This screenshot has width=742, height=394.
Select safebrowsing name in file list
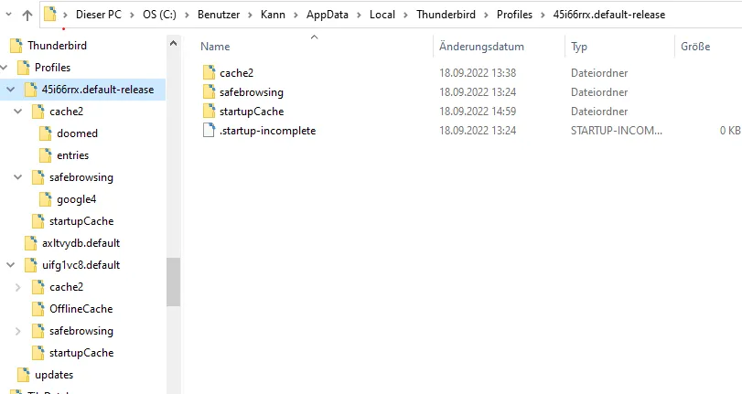(x=252, y=92)
